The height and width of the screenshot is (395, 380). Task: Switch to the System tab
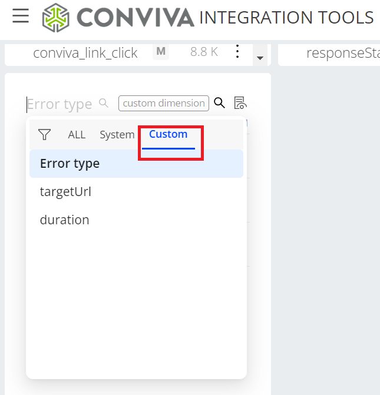(x=117, y=135)
